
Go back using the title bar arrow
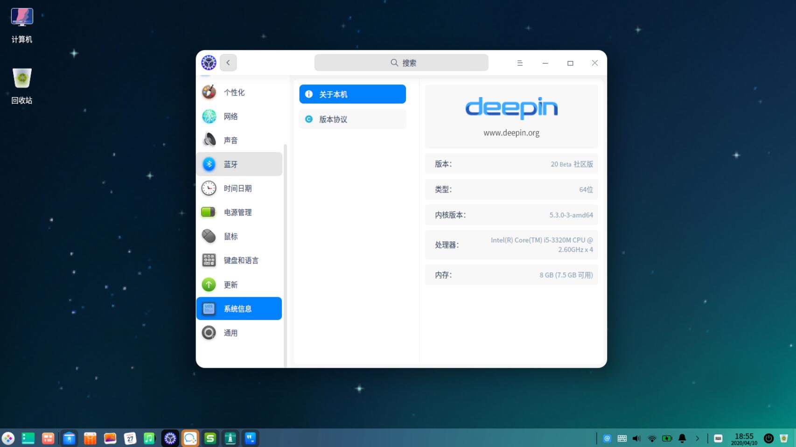click(x=228, y=63)
